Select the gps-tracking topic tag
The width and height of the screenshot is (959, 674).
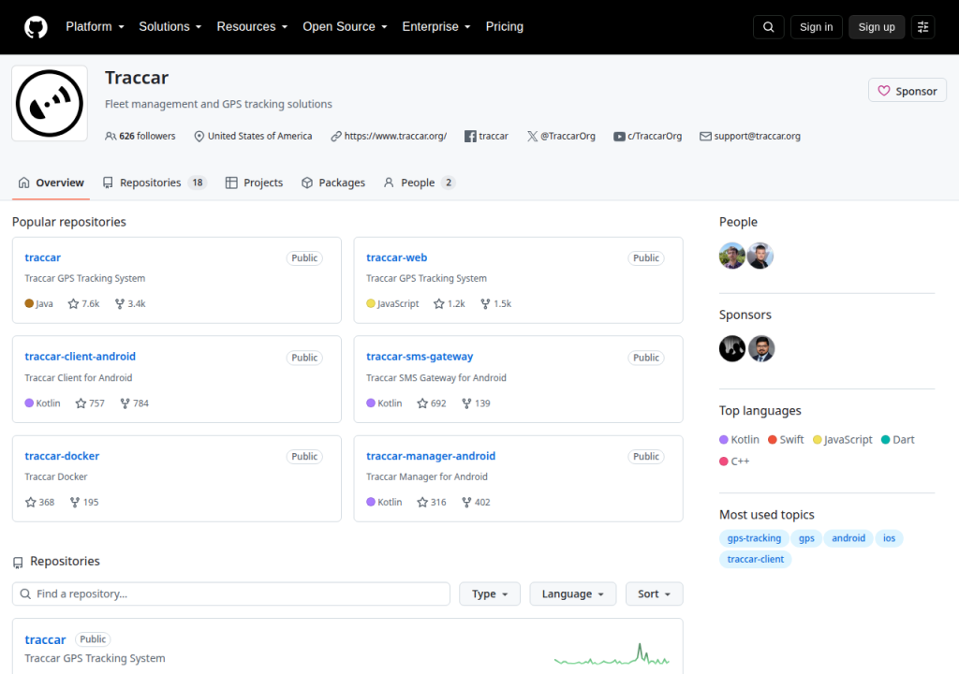[x=754, y=538]
